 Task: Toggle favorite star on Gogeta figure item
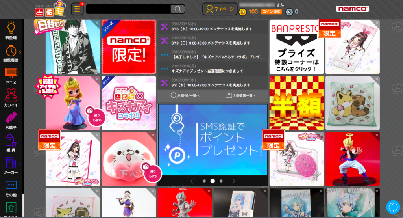(x=377, y=135)
